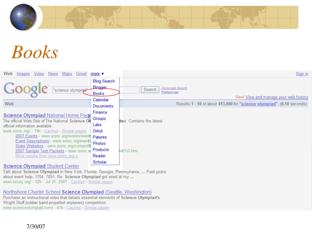
Task: Choose Groups from more menu
Action: (x=99, y=119)
